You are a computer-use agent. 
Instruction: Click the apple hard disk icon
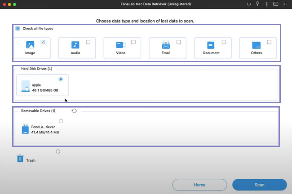pos(26,86)
